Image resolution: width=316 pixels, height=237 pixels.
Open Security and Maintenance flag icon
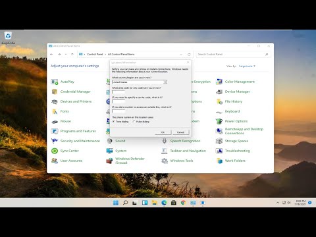(x=55, y=141)
